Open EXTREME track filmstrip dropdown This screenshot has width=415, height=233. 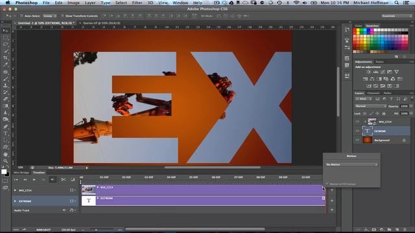click(x=73, y=201)
